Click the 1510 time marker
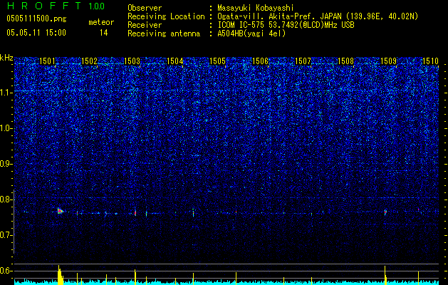The width and height of the screenshot is (448, 285). pos(430,61)
